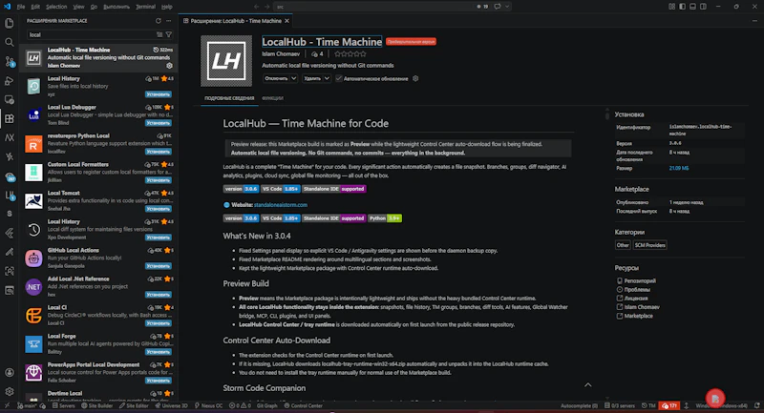
Task: Clear extensions search results icon
Action: [x=159, y=34]
